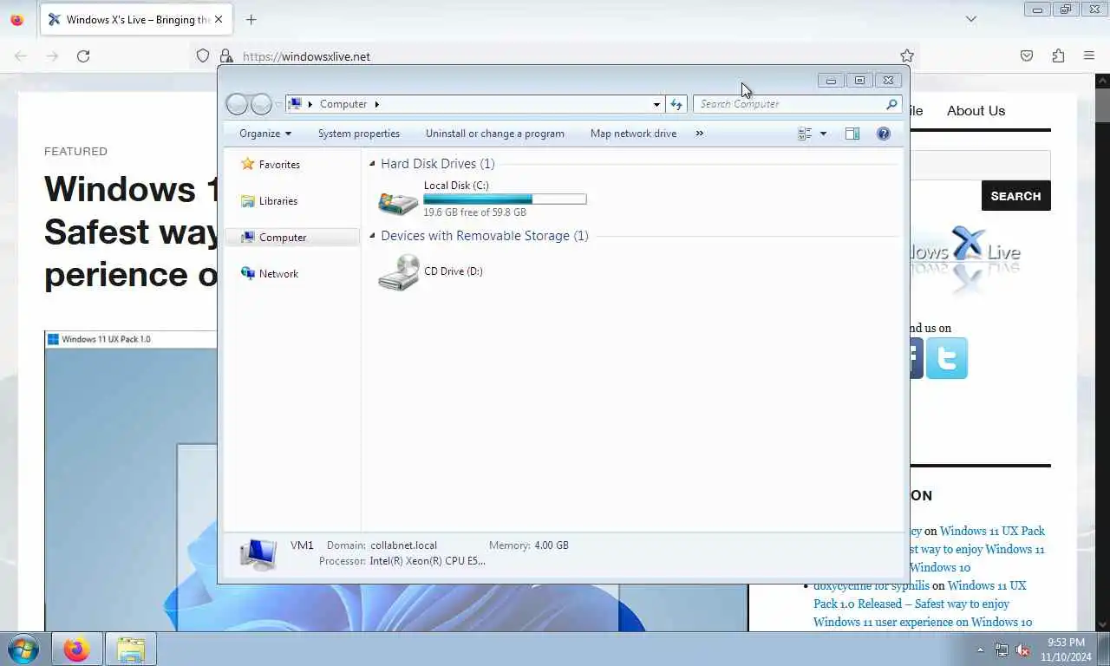Open the Windows Start orb
This screenshot has height=666, width=1110.
tap(23, 649)
